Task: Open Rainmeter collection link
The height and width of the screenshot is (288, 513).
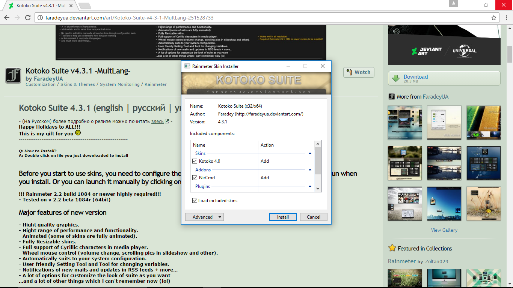Action: [x=402, y=261]
